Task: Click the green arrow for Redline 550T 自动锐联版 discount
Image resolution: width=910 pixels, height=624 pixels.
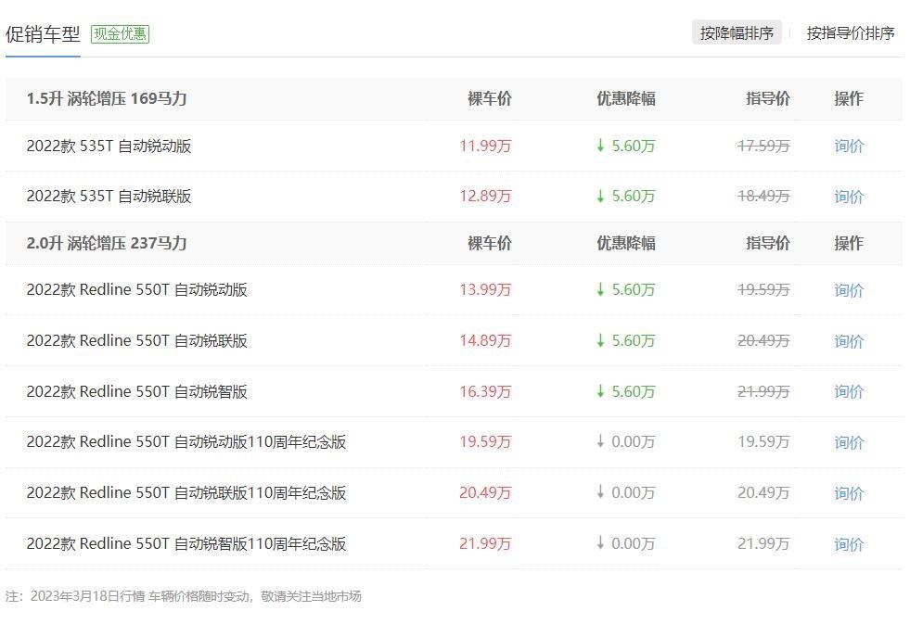Action: click(599, 340)
